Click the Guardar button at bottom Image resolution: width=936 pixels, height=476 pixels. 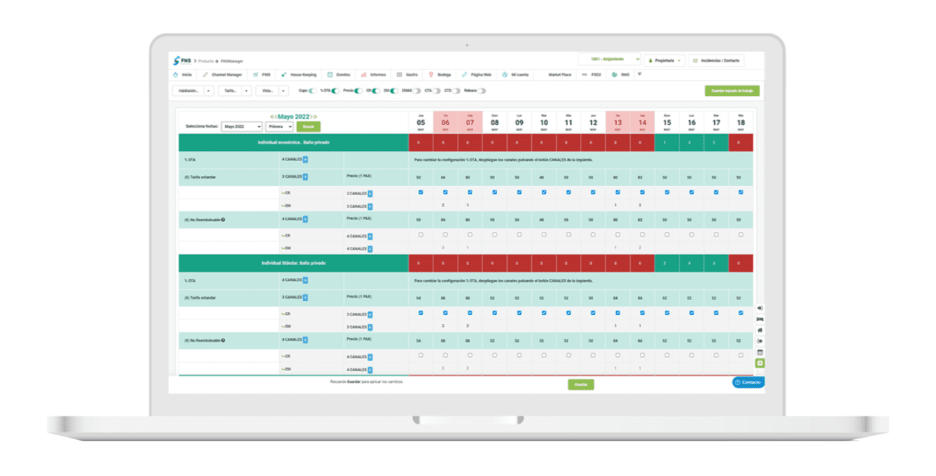pyautogui.click(x=581, y=384)
